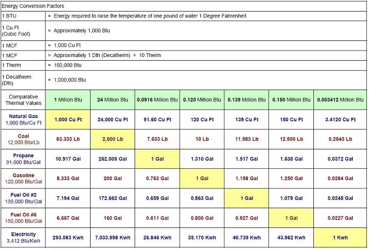Select the '1 Therm' label cell
This screenshot has height=250, width=369.
pos(23,65)
